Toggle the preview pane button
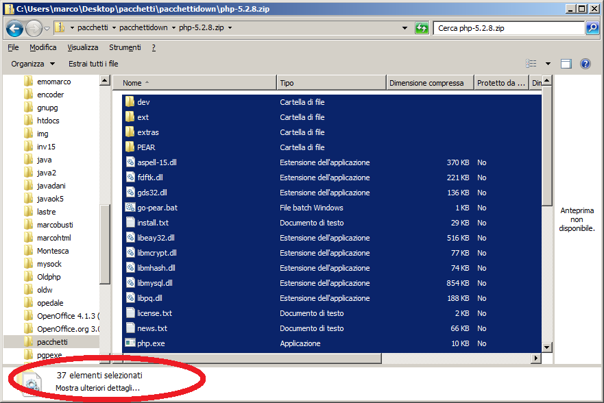Image resolution: width=604 pixels, height=403 pixels. pyautogui.click(x=566, y=64)
